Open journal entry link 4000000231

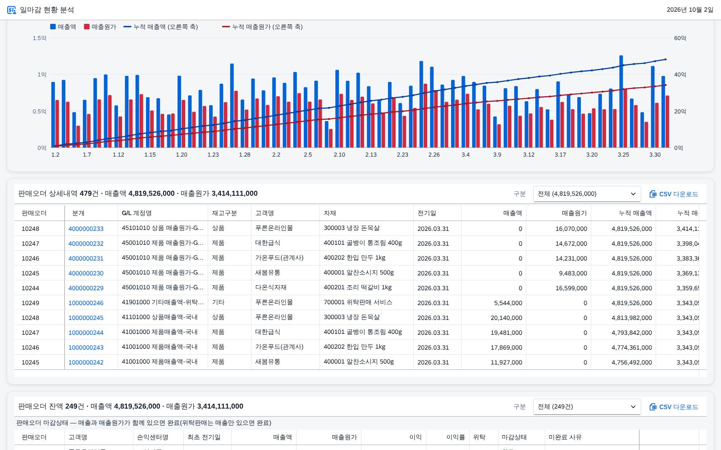86,258
